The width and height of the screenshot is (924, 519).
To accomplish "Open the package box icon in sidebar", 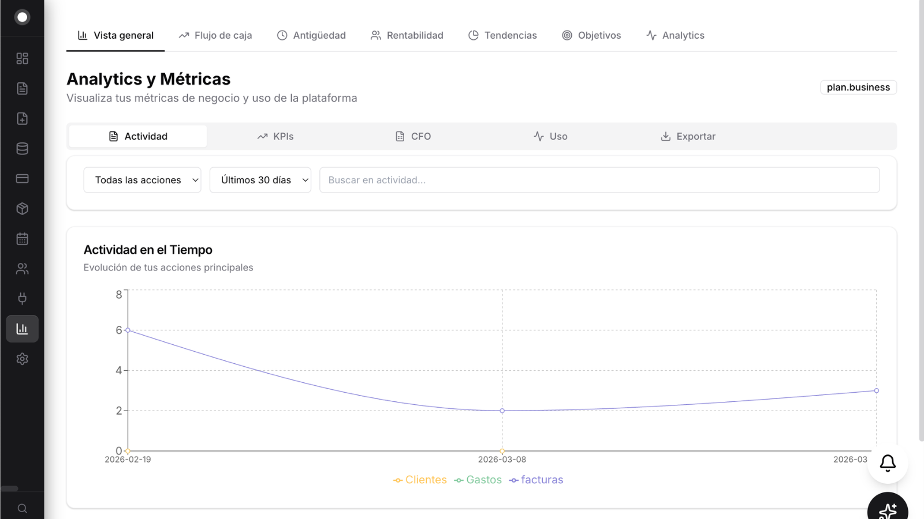I will coord(22,209).
